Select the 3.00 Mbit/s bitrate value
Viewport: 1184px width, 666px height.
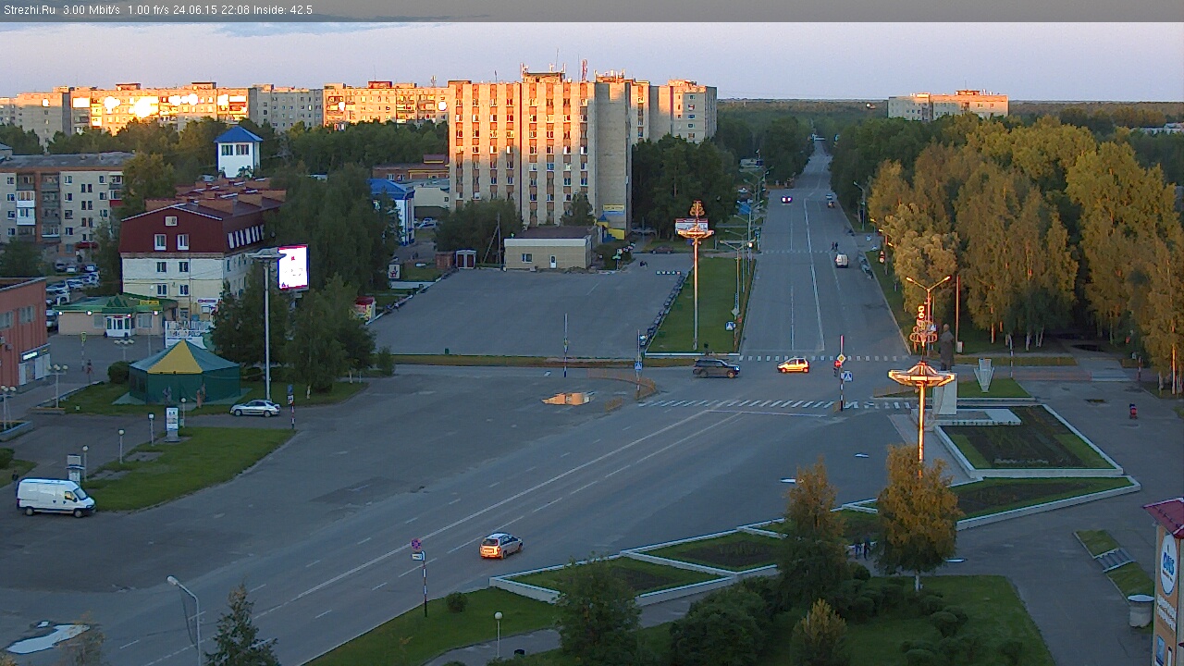92,10
